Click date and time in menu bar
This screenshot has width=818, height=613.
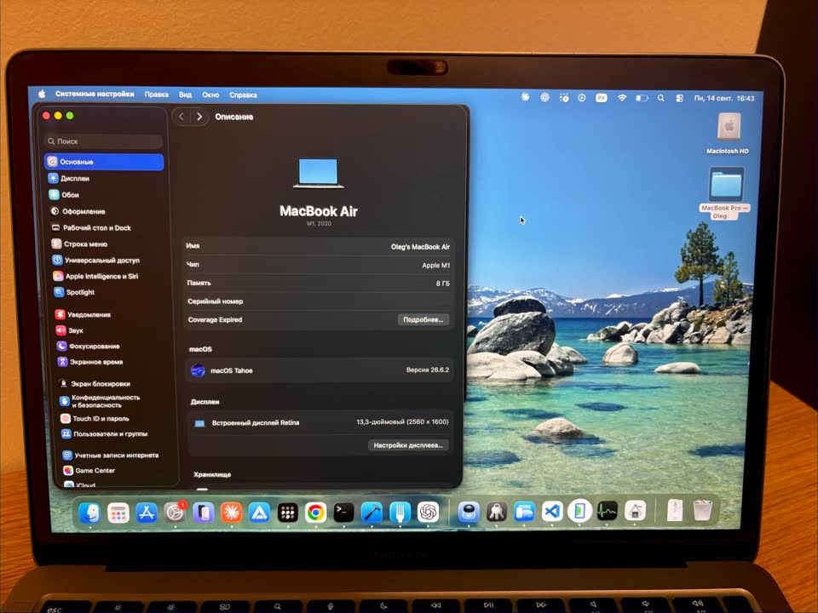(724, 98)
